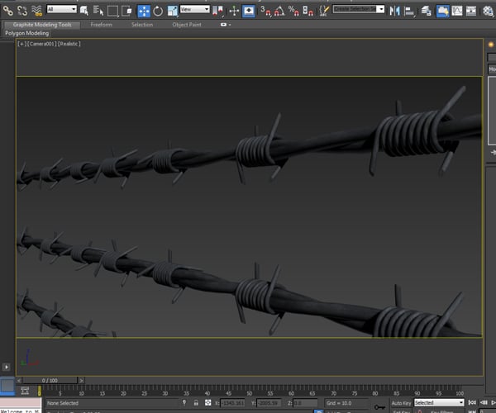Click the [Realistic] viewport shading label

pyautogui.click(x=69, y=43)
